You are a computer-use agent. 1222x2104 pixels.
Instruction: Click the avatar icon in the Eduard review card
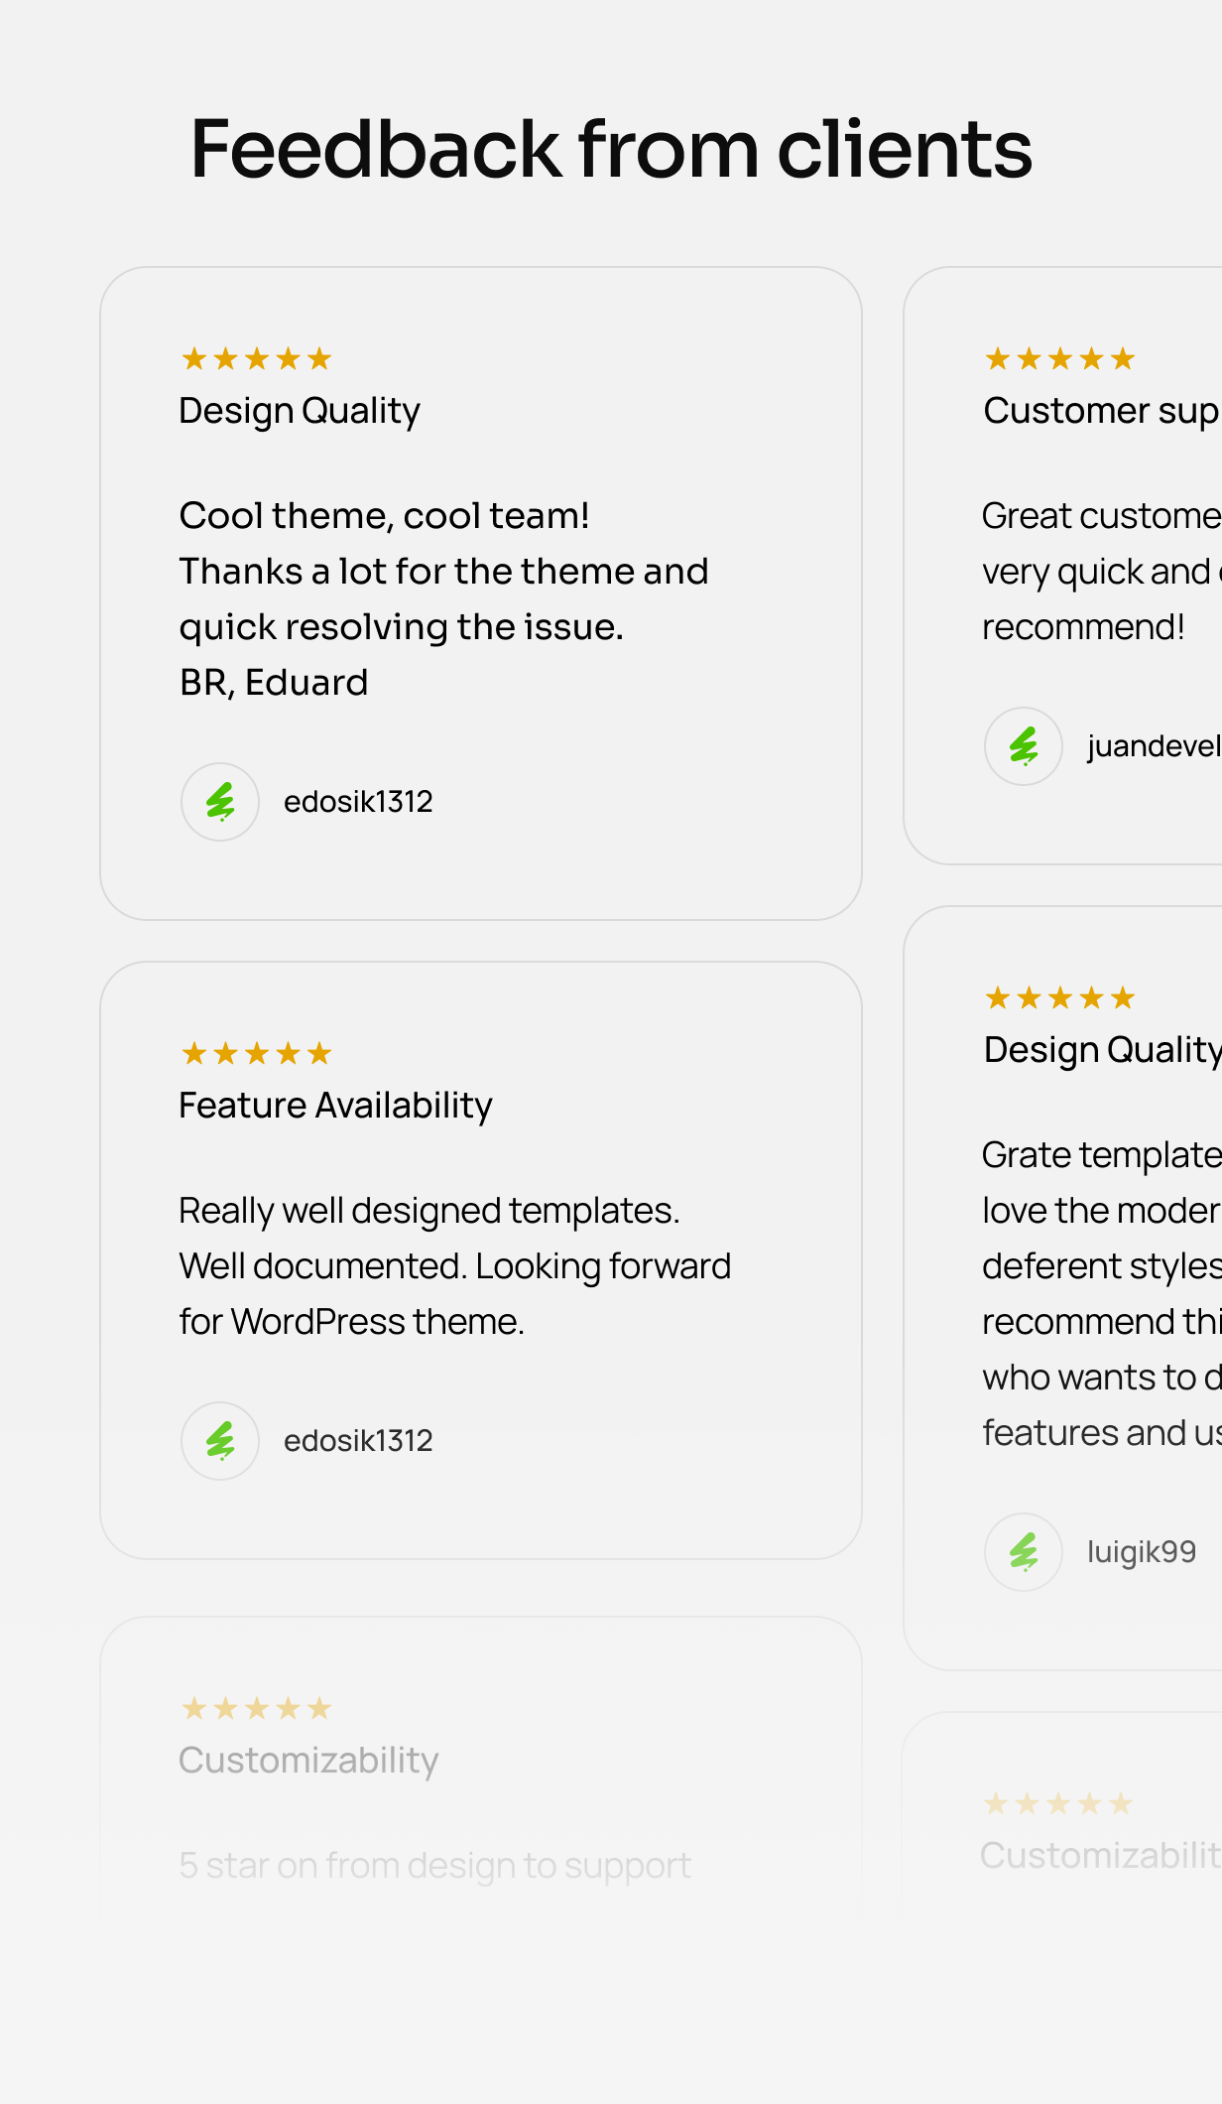pos(220,802)
